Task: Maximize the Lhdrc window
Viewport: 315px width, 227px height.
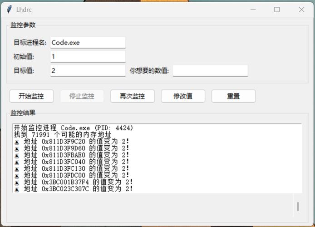Action: [277, 10]
